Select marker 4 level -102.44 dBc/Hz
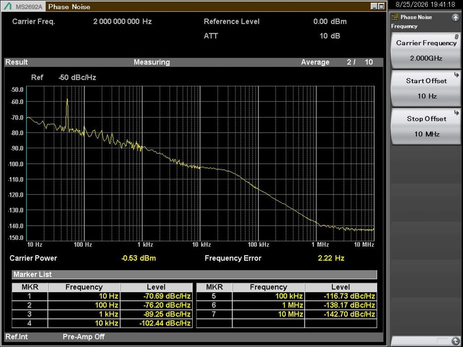463x347 pixels. coord(156,323)
